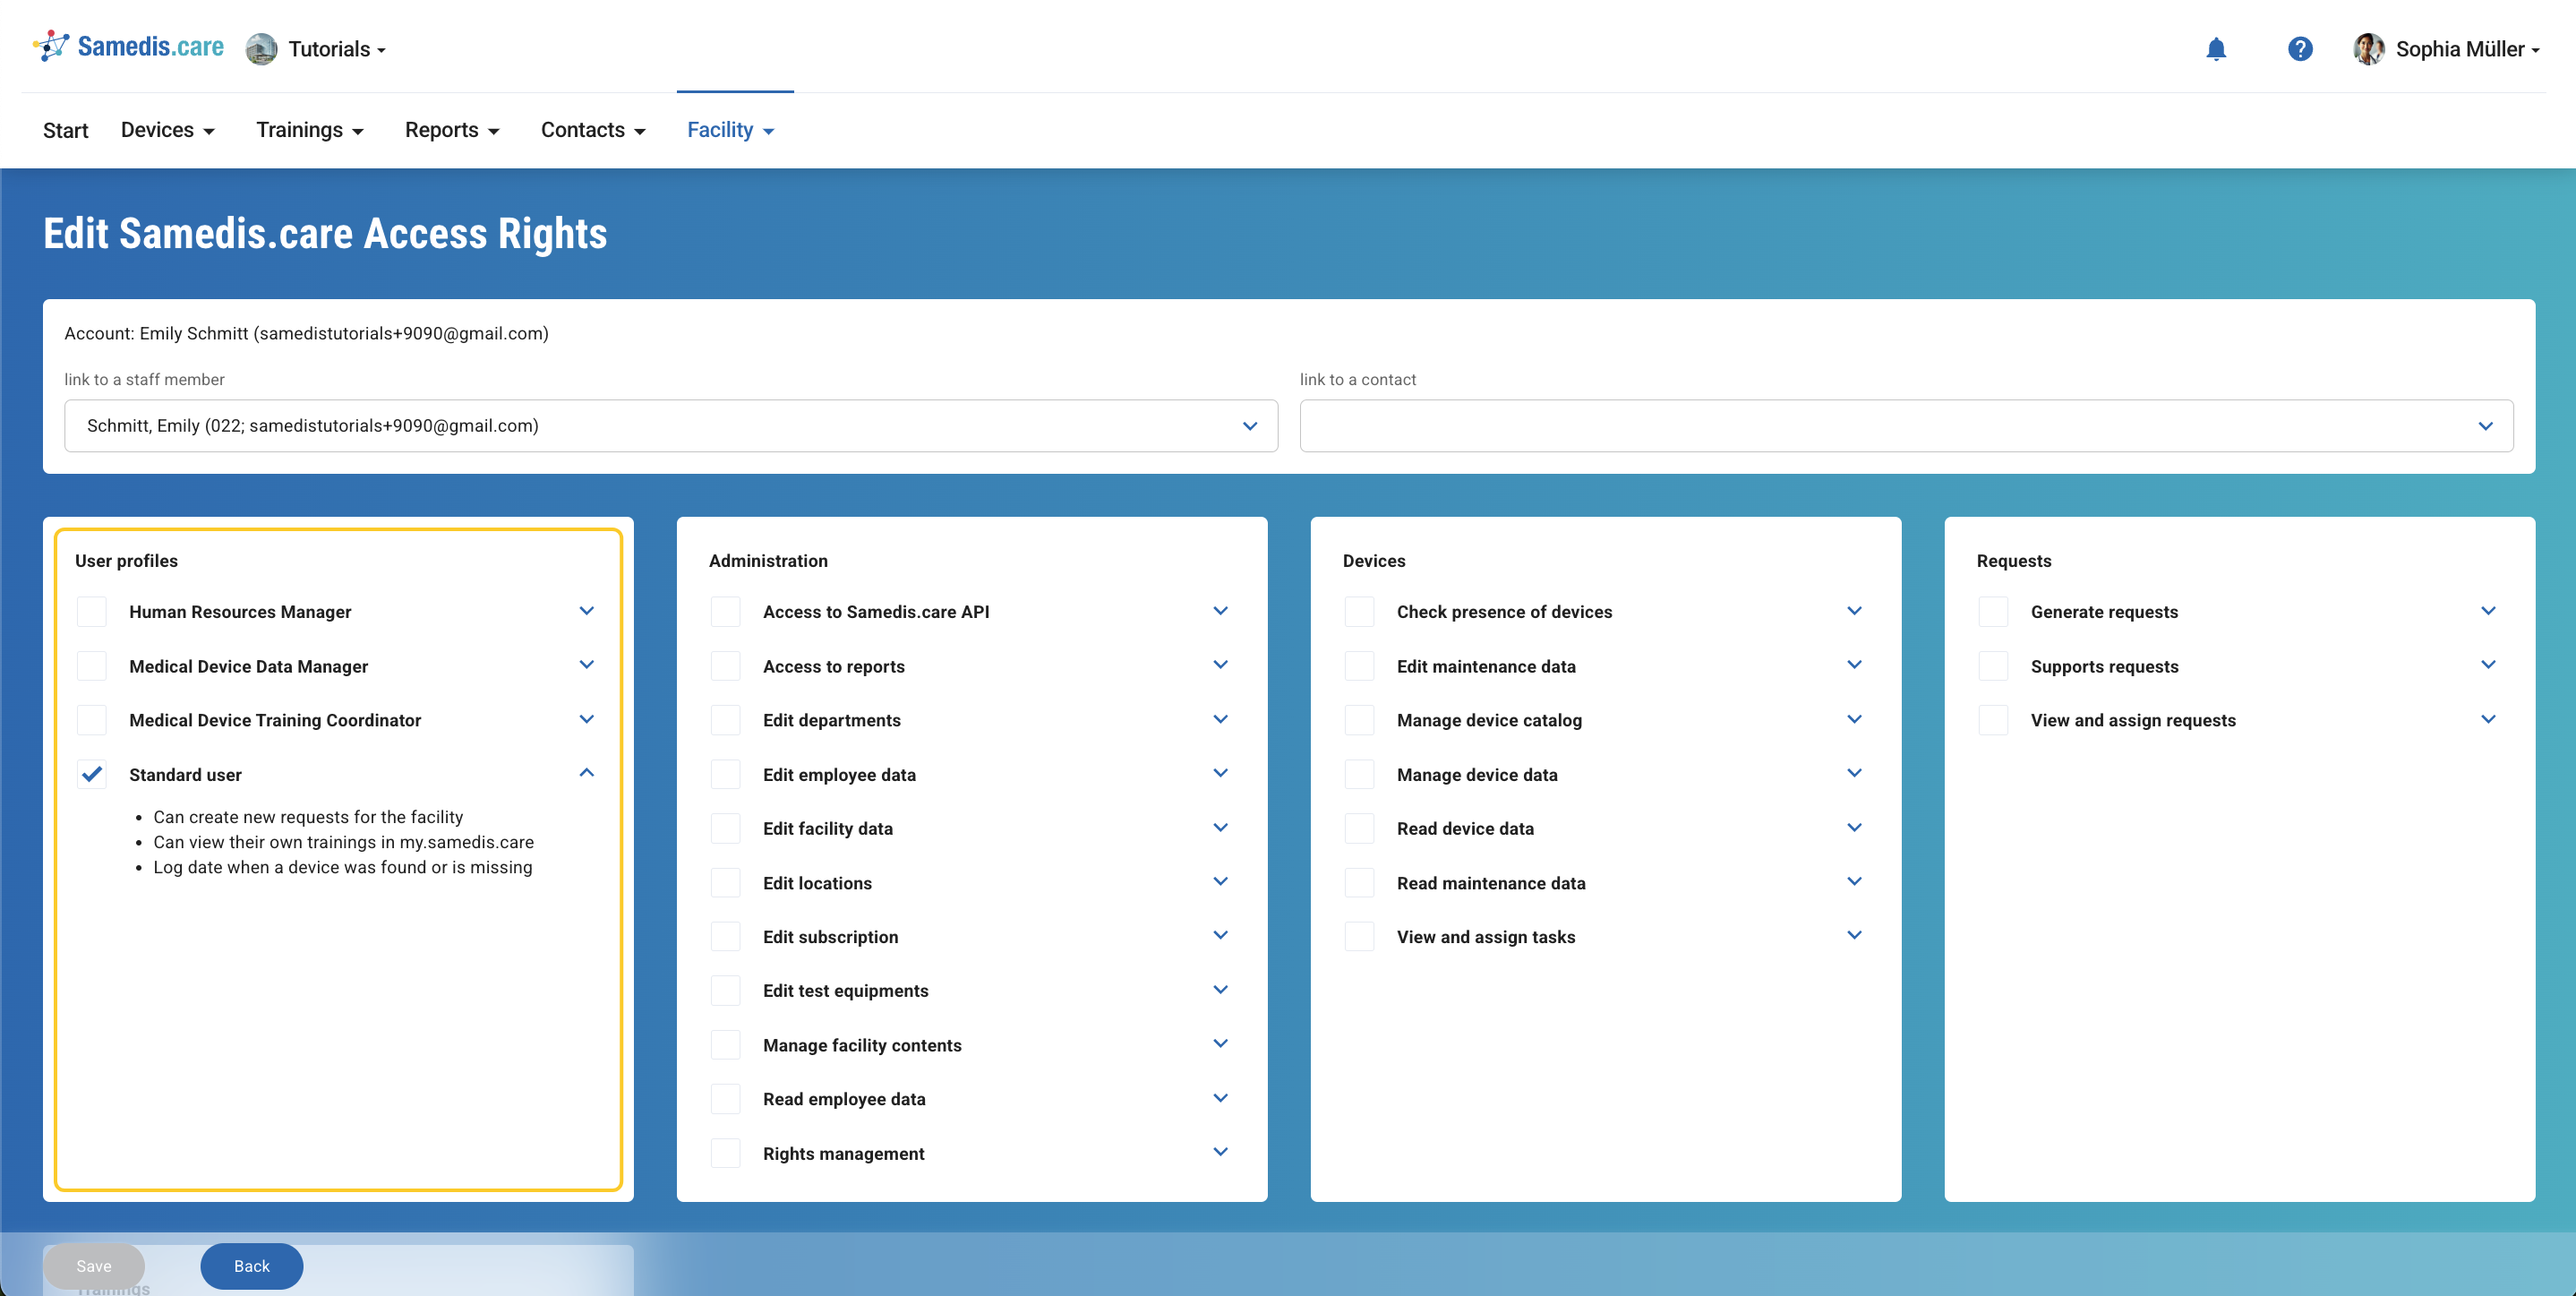Enable the Edit test equipments checkbox

click(726, 991)
